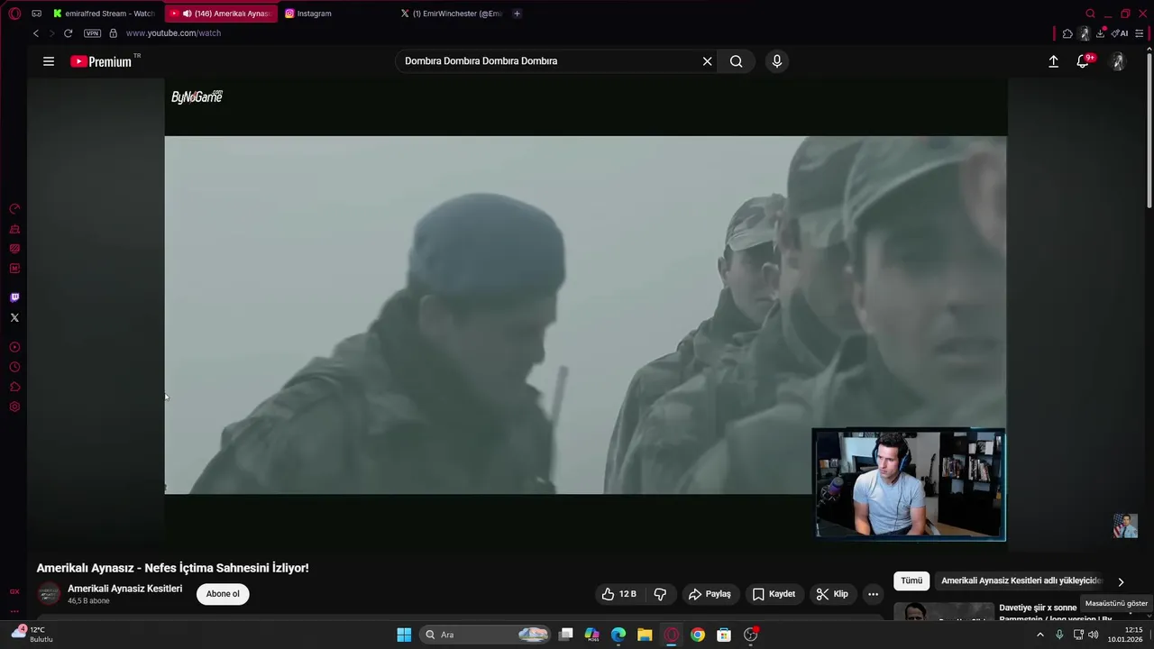The width and height of the screenshot is (1154, 649).
Task: Open clock and date 12:15 calendar
Action: pyautogui.click(x=1126, y=635)
